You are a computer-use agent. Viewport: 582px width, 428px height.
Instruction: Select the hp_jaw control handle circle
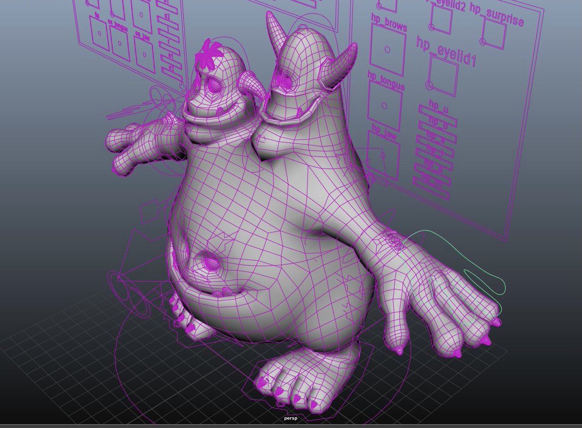click(x=383, y=156)
